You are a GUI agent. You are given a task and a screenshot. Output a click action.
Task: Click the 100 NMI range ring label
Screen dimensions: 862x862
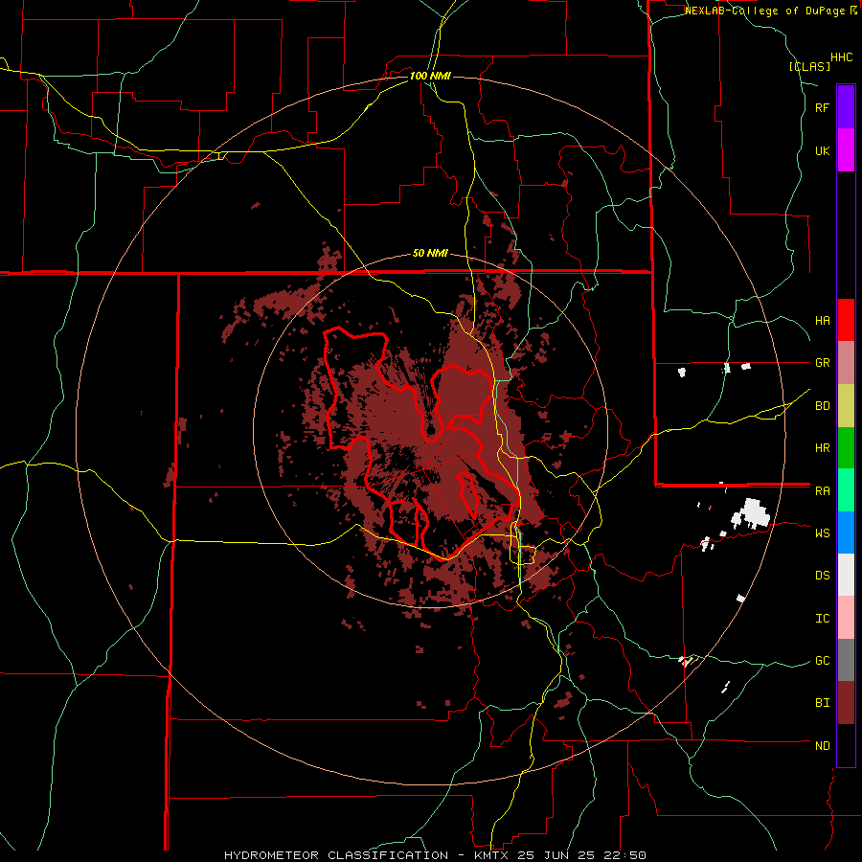coord(430,76)
